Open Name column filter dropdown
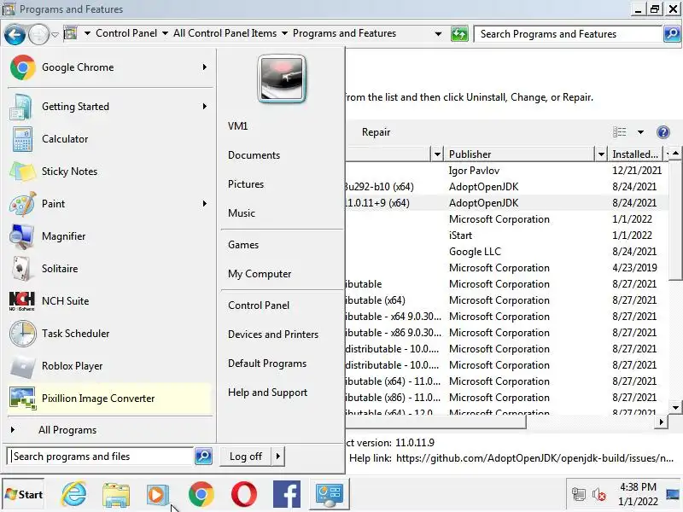Screen dimensions: 683x512 (437, 154)
